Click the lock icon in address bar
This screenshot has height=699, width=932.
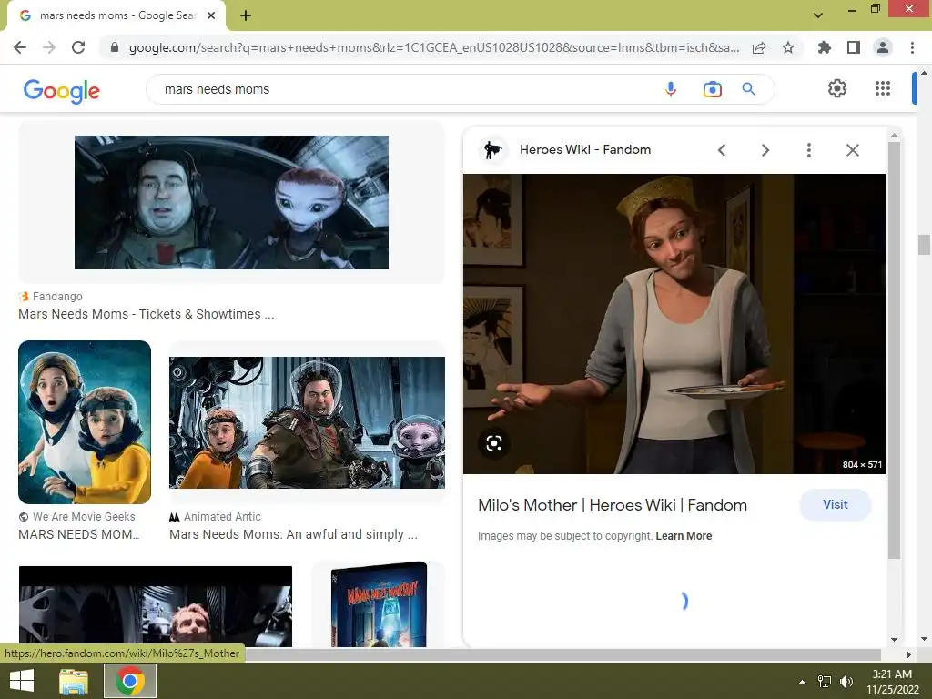[115, 47]
